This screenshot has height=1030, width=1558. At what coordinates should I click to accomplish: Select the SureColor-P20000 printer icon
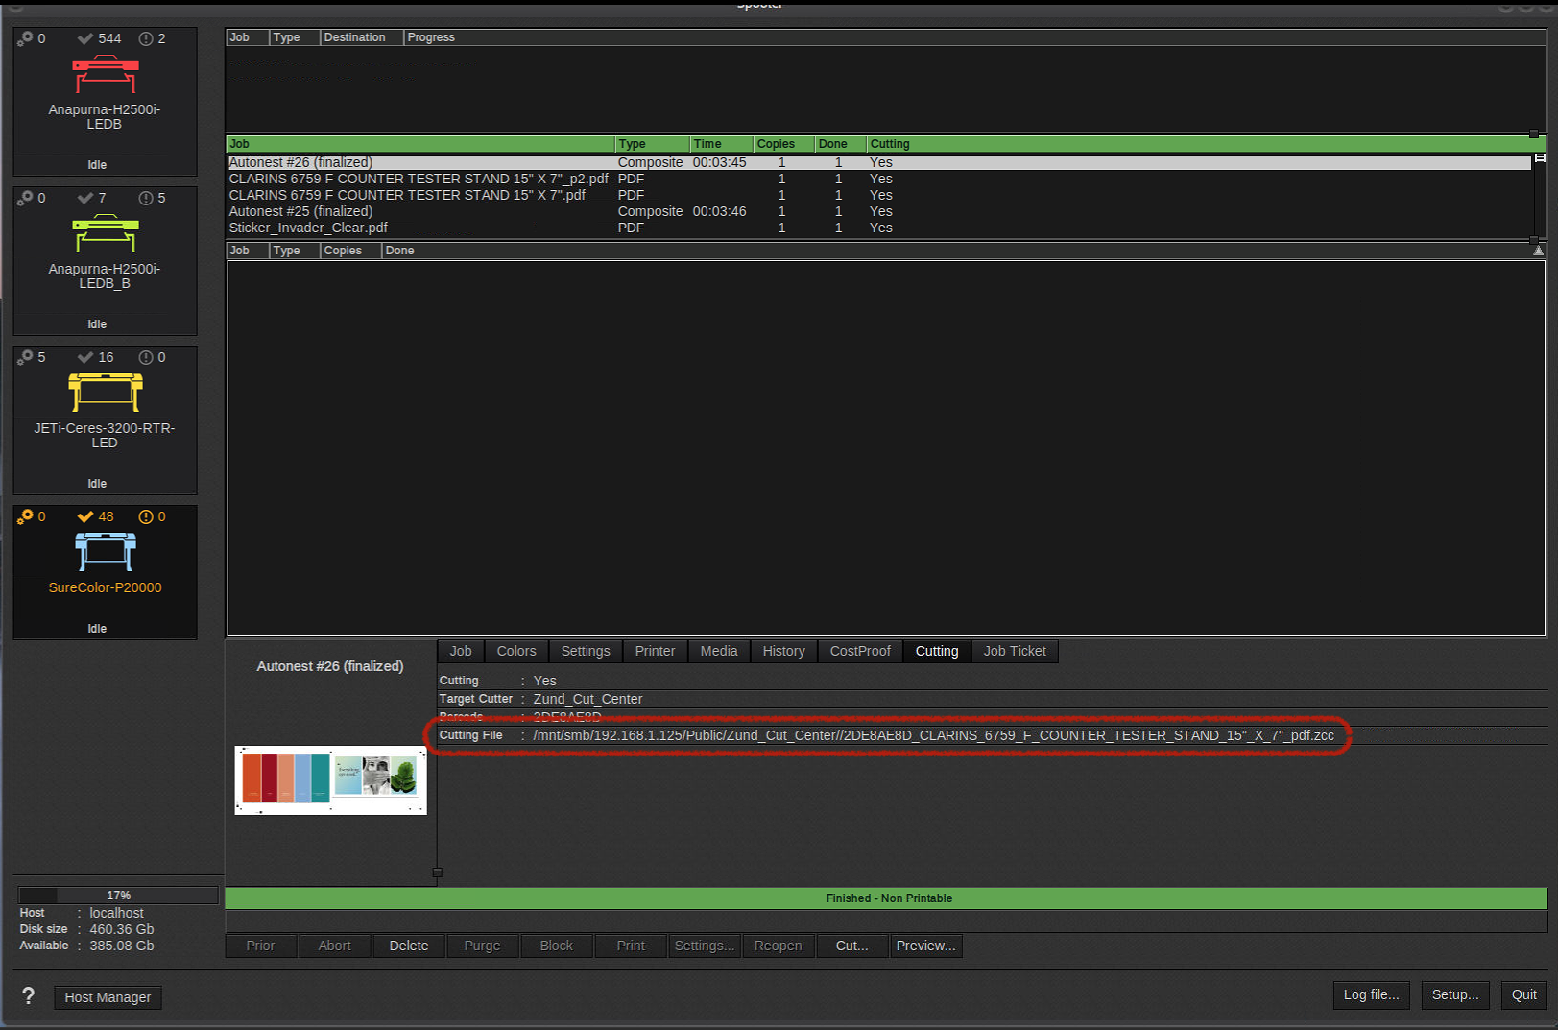[105, 551]
